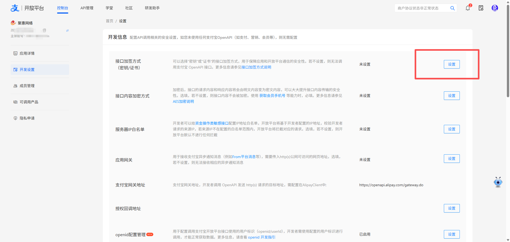510x242 pixels.
Task: Open the robot assistant floating icon
Action: 498,182
